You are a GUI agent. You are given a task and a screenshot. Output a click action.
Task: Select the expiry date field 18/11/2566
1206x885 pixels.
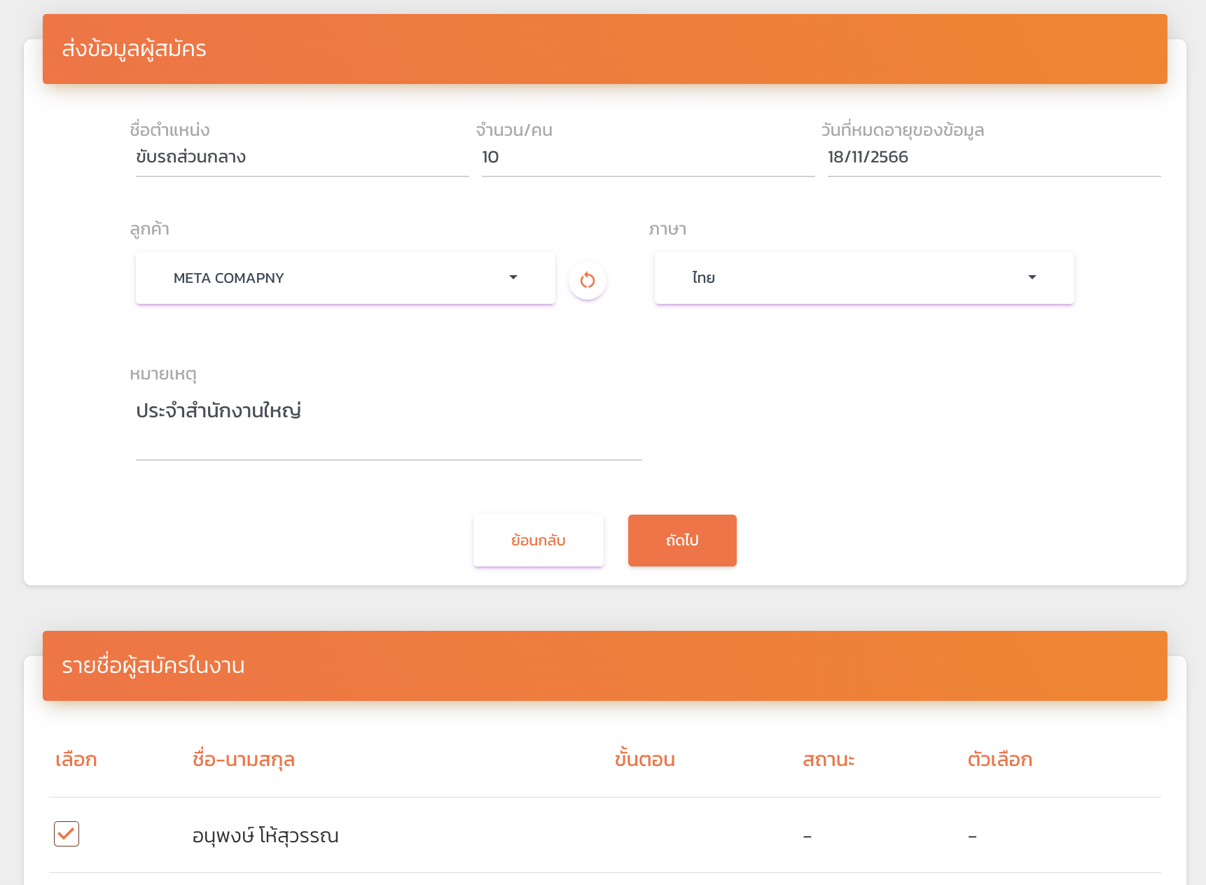993,158
